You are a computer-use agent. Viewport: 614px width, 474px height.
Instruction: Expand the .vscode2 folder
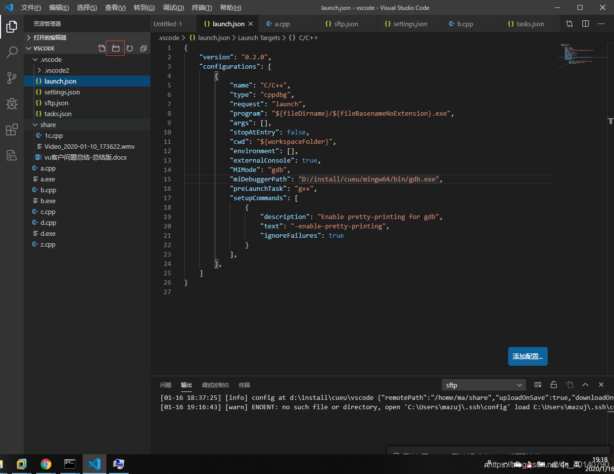coord(87,70)
